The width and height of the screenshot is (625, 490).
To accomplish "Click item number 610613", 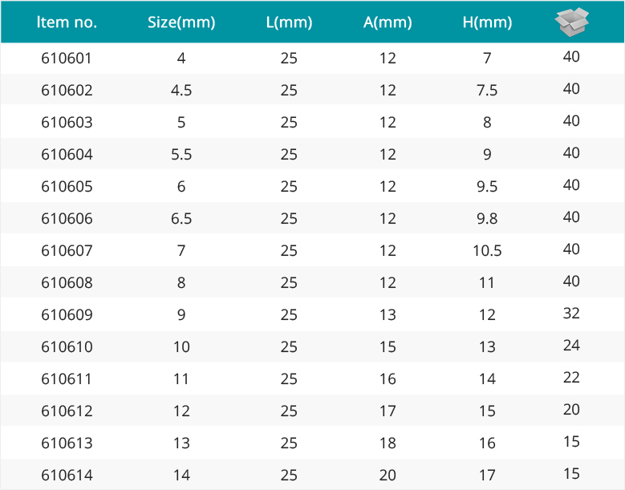I will [x=67, y=443].
